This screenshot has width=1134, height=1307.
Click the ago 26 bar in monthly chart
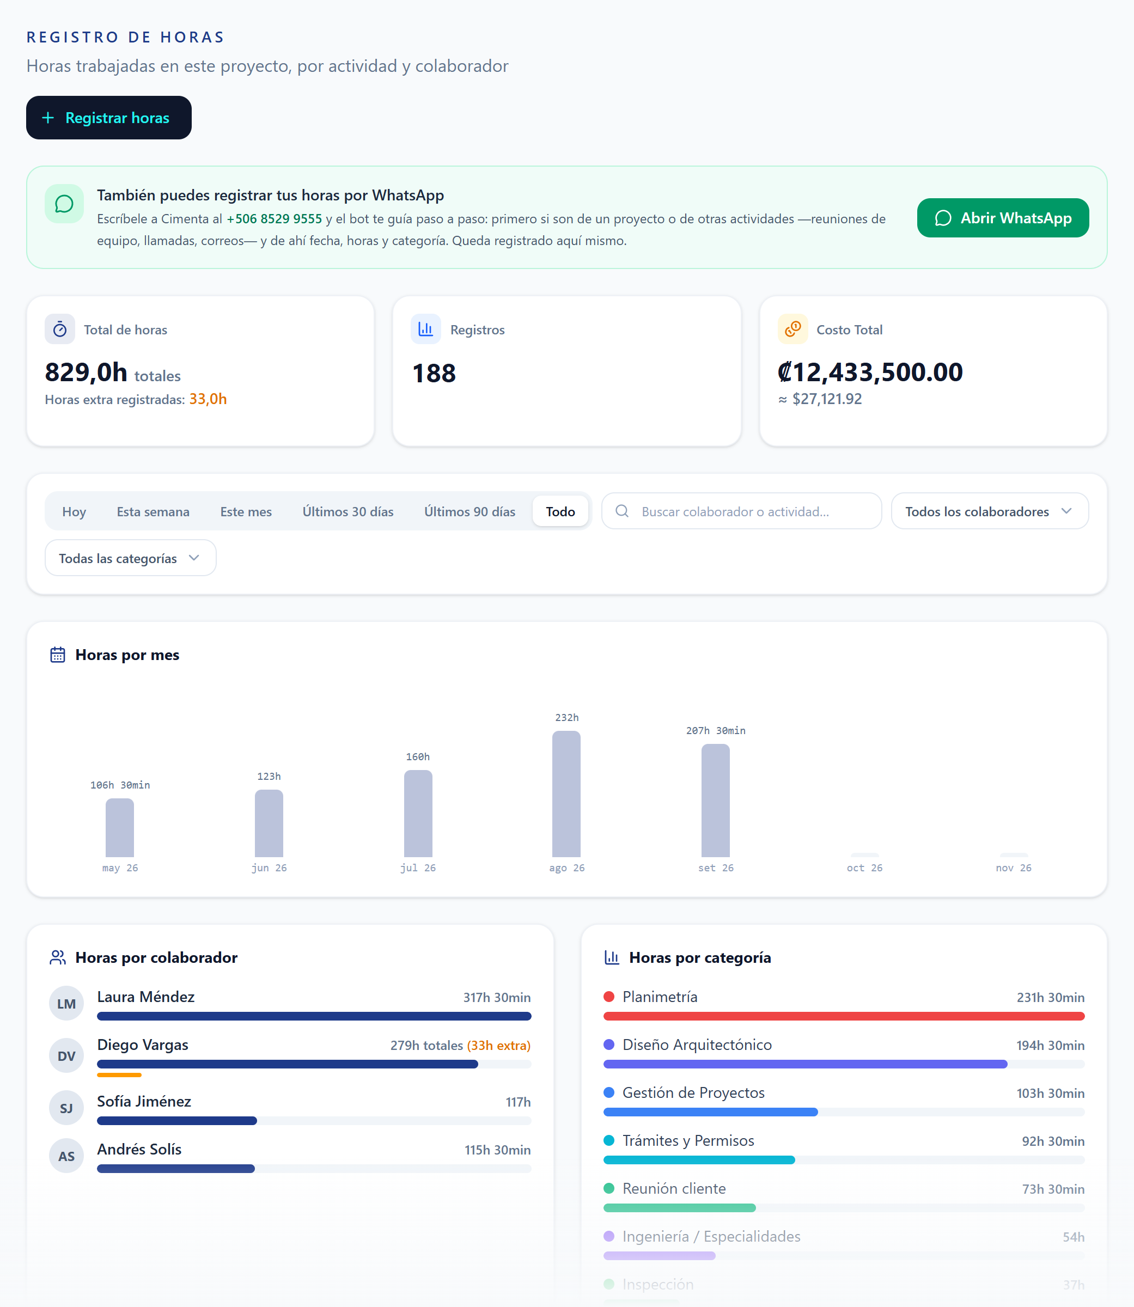pyautogui.click(x=566, y=794)
